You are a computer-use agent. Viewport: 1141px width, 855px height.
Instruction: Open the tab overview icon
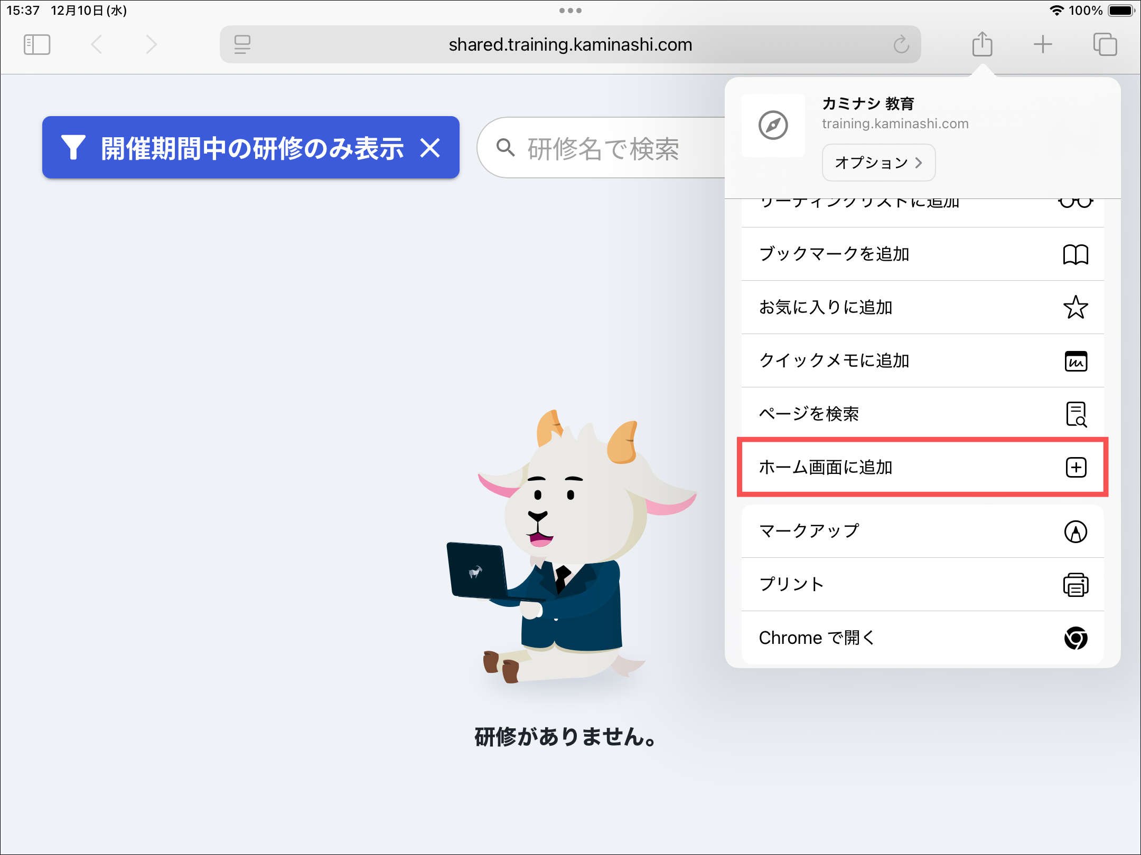pos(1105,44)
